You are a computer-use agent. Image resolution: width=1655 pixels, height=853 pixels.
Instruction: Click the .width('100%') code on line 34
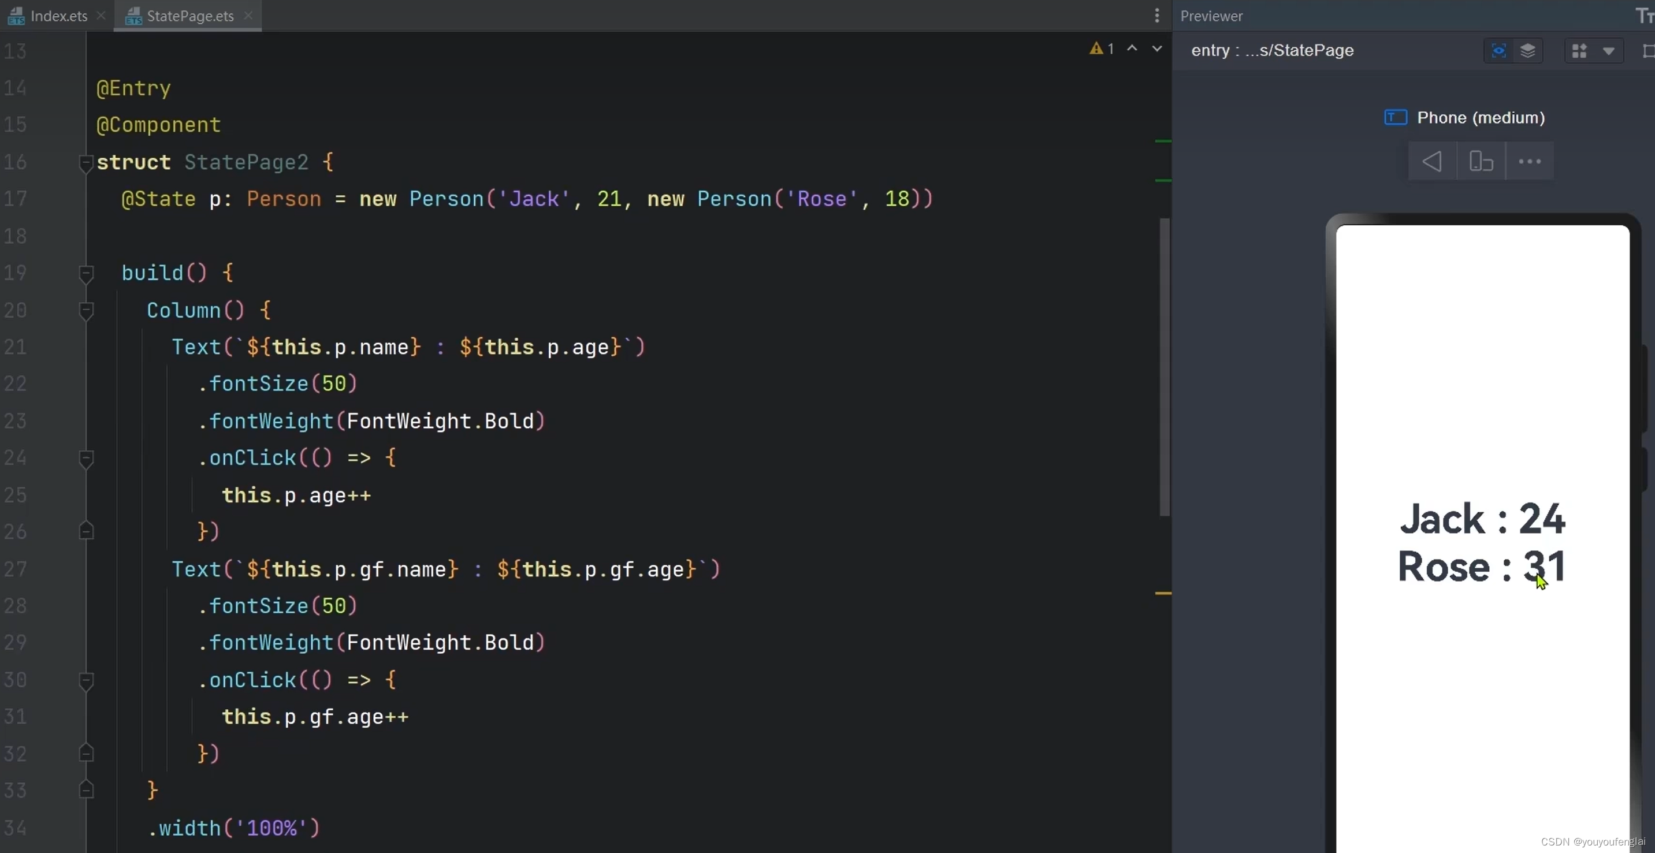[x=234, y=828]
